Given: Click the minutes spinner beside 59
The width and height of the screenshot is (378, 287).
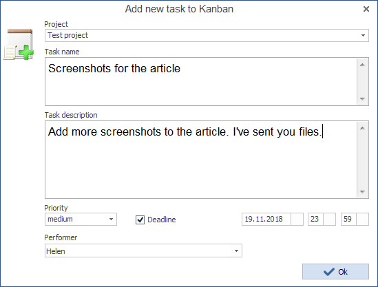Looking at the screenshot, I should coord(362,219).
